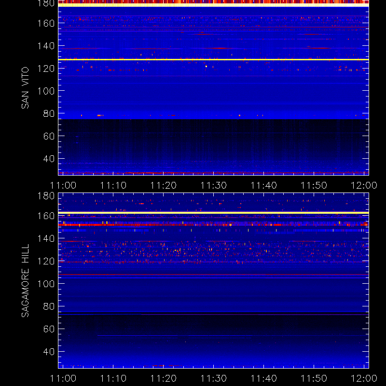Click 11:10 time label below Sagamore Hill plot
This screenshot has width=386, height=386.
coord(113,378)
